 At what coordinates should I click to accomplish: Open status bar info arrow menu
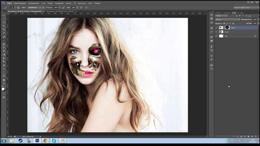(40, 137)
